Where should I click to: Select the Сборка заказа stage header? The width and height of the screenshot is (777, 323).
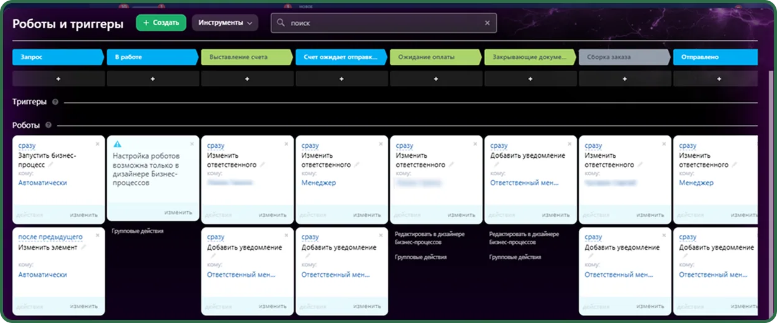(x=625, y=57)
